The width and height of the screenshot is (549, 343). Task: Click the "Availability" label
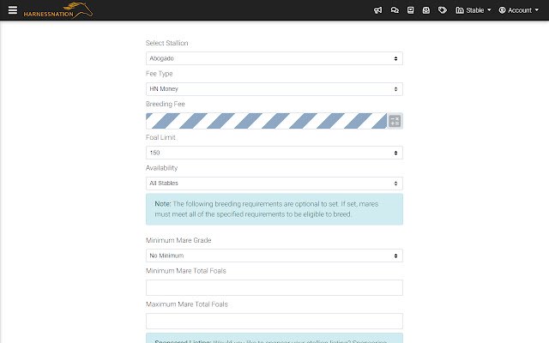[x=161, y=168]
